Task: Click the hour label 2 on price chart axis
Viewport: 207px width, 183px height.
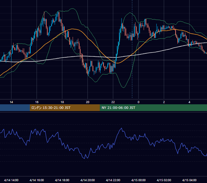Action: [x=164, y=102]
